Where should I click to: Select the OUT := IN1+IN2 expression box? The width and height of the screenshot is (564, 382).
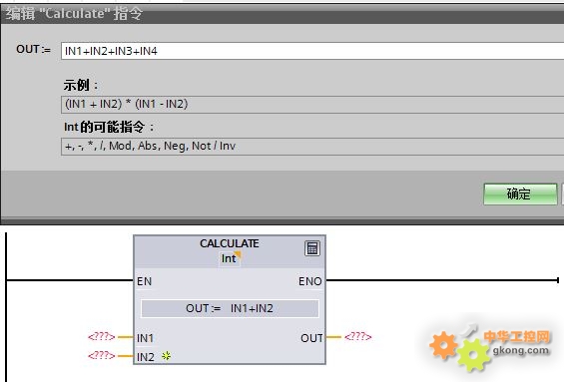[230, 308]
